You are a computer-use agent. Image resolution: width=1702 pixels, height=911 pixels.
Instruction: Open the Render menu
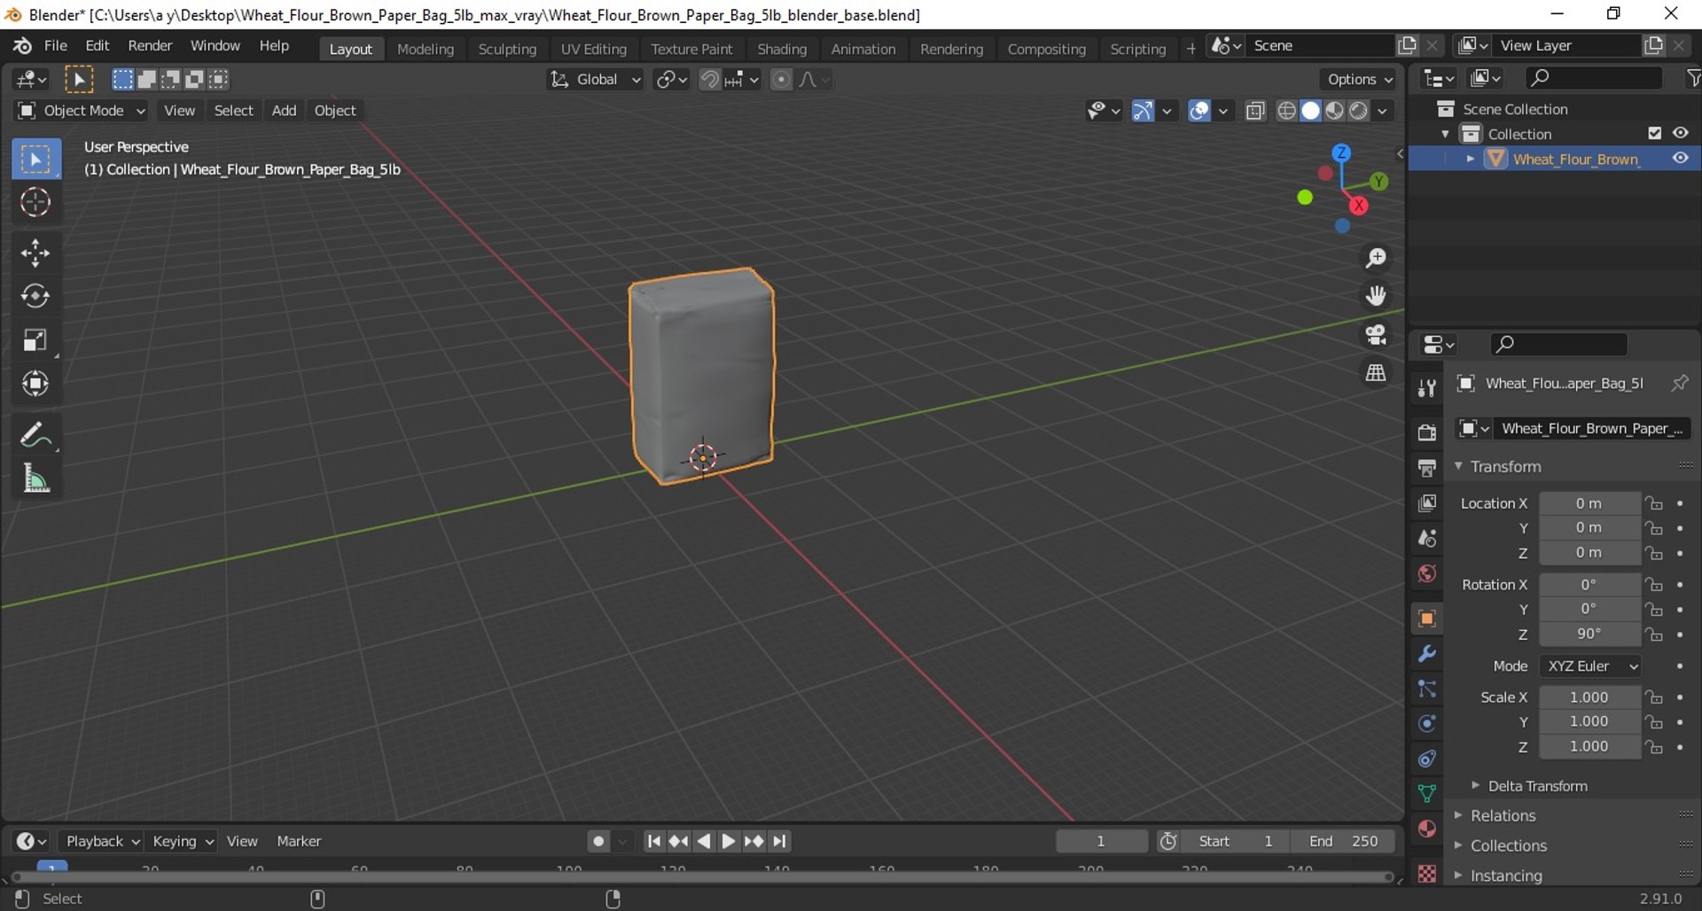(x=150, y=46)
